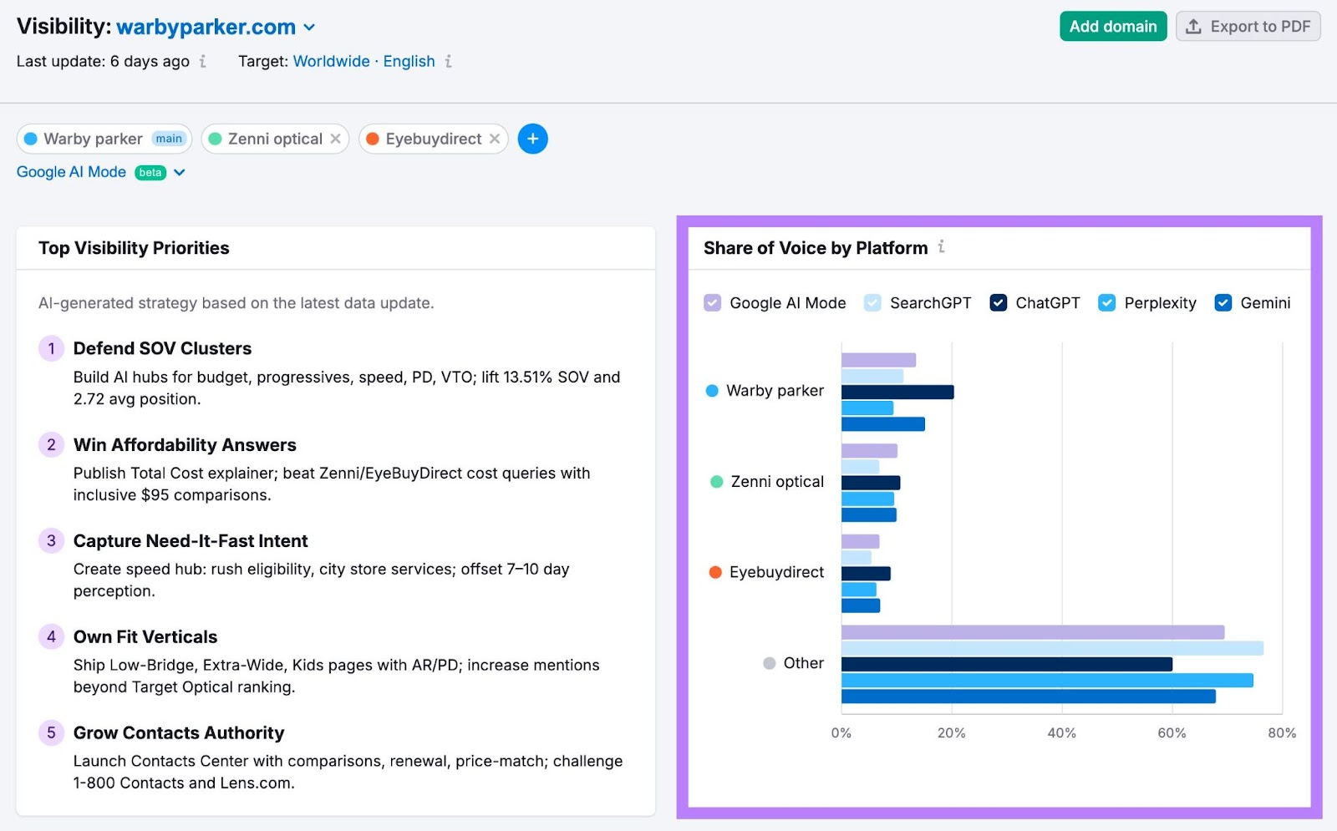Enable the Google AI Mode checkbox
Screen dimensions: 1337x831
711,302
